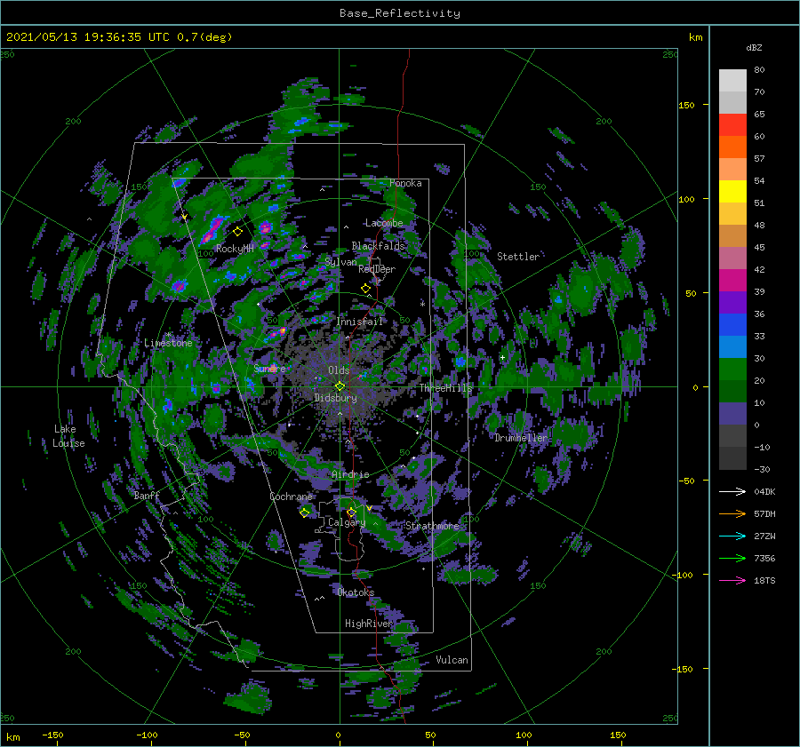Viewport: 800px width, 747px height.
Task: Click the 80 dBZ legend value
Action: (759, 70)
